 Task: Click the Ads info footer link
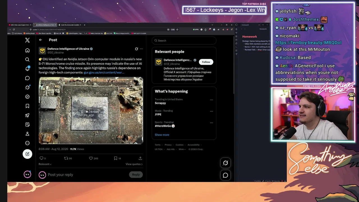tap(171, 149)
